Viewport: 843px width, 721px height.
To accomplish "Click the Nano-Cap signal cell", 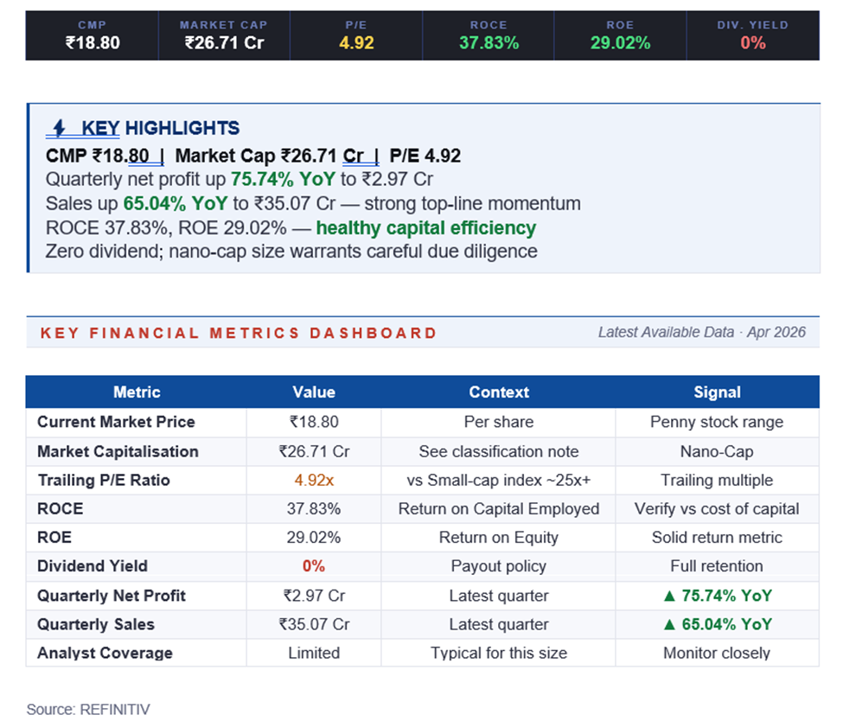I will coord(717,451).
